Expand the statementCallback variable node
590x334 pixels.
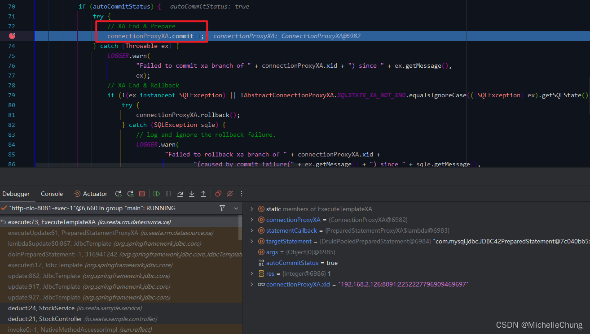(251, 230)
